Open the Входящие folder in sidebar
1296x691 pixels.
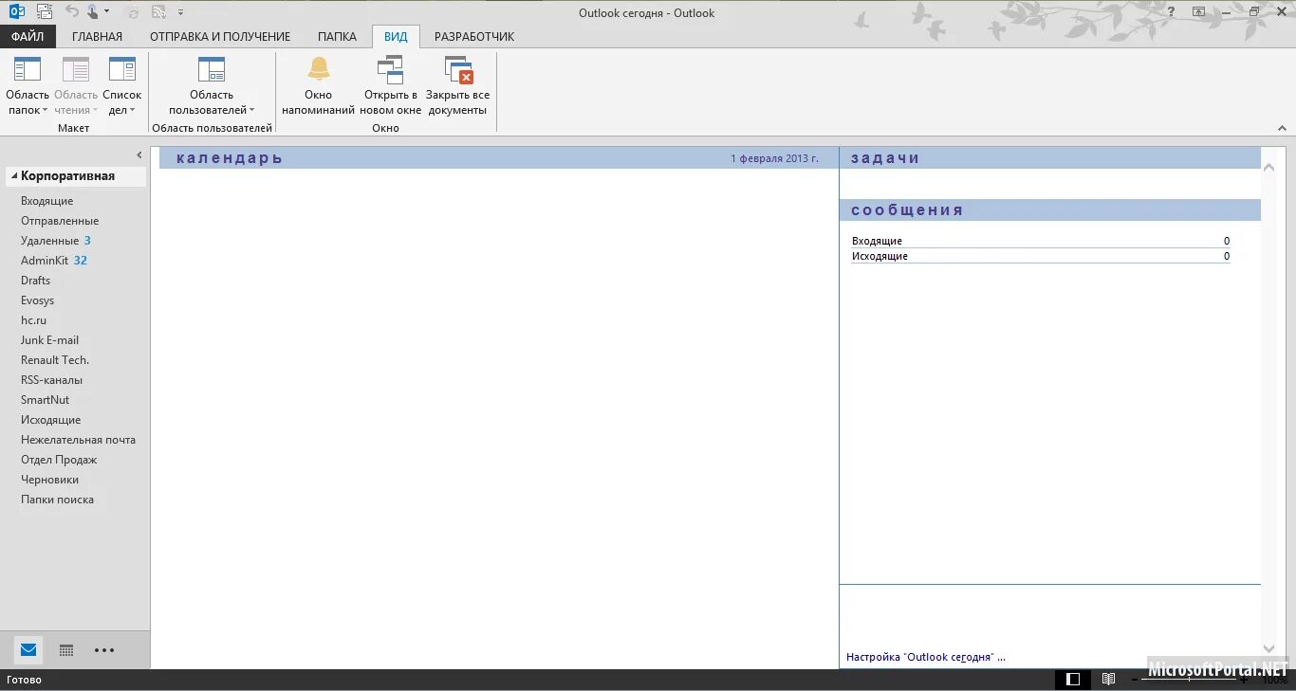pyautogui.click(x=47, y=201)
